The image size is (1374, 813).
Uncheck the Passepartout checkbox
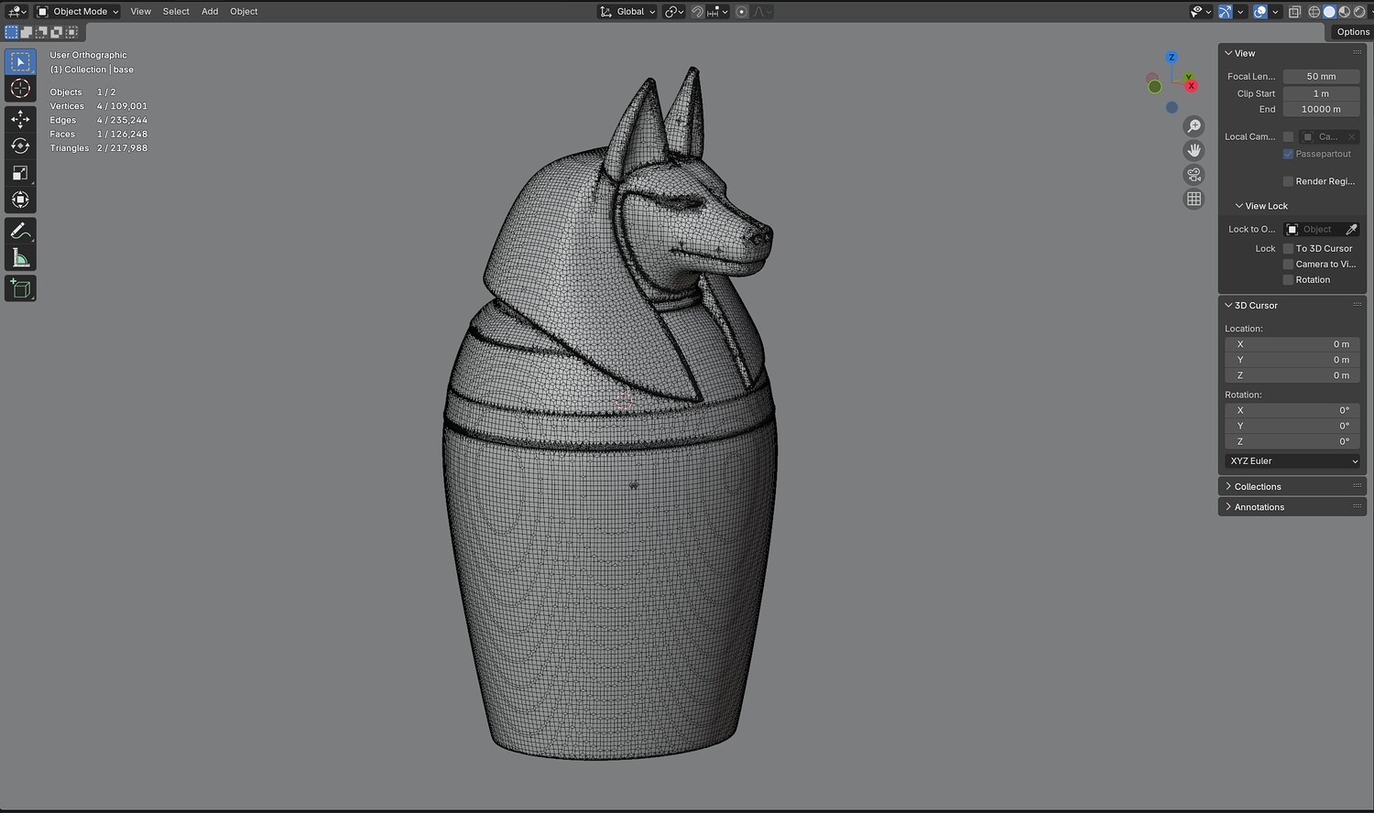pyautogui.click(x=1288, y=154)
